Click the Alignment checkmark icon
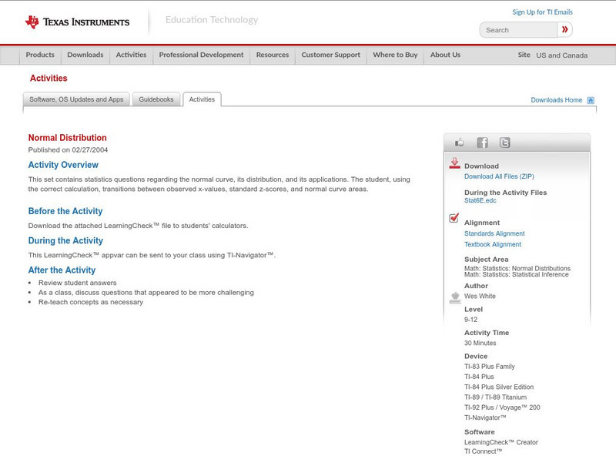 click(x=454, y=218)
